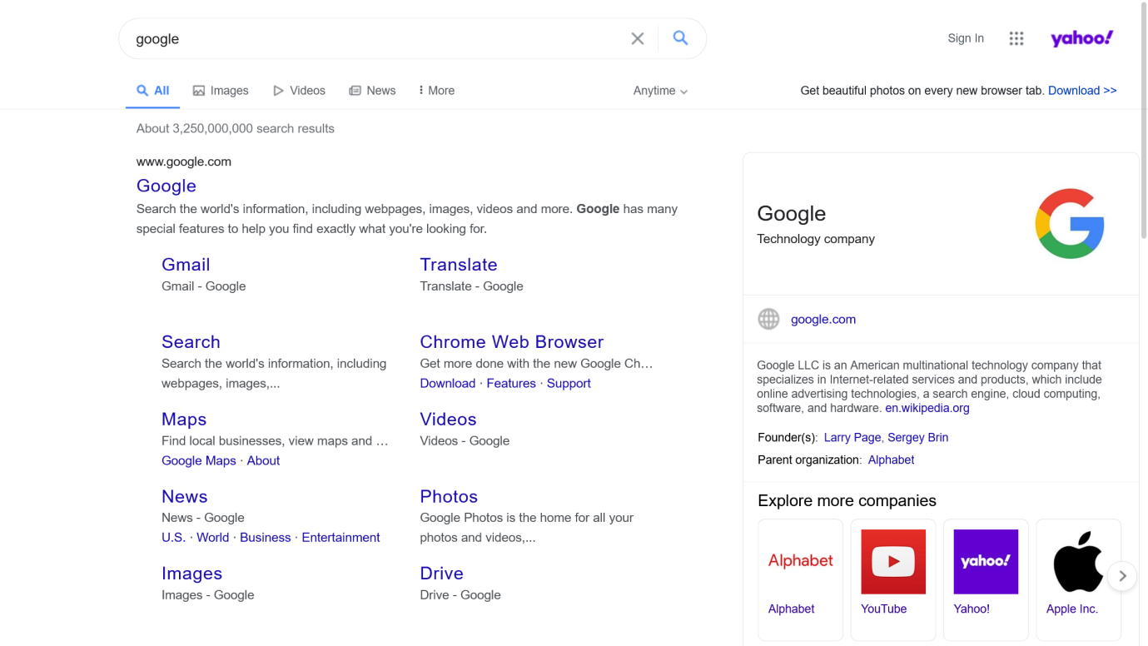Click the Google Maps sub-link

pos(199,461)
